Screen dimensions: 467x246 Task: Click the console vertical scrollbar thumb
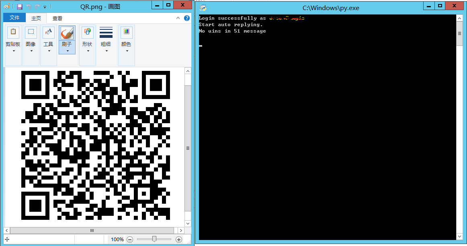(459, 33)
